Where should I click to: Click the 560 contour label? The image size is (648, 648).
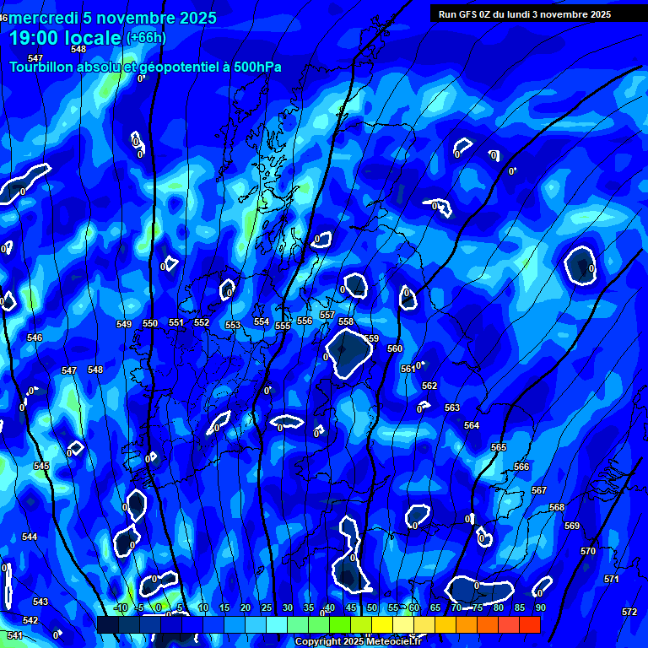click(x=395, y=348)
